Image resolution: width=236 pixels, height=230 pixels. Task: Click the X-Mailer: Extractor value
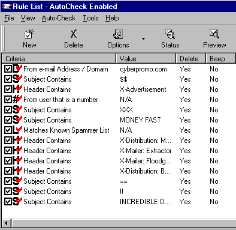[146, 151]
